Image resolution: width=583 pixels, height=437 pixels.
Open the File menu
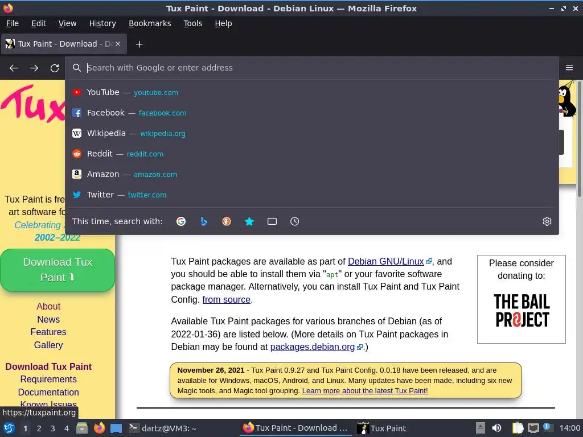13,23
